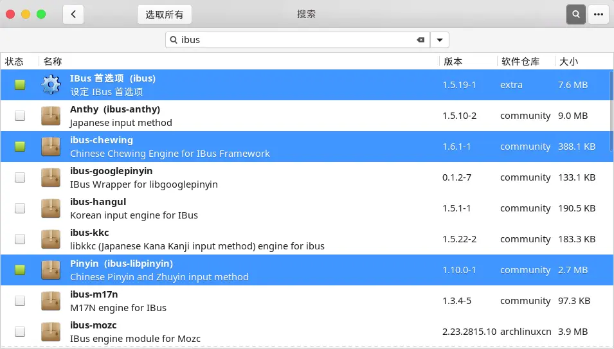Click the 选取所有 button
Screen dimensions: 614x349
pos(165,15)
